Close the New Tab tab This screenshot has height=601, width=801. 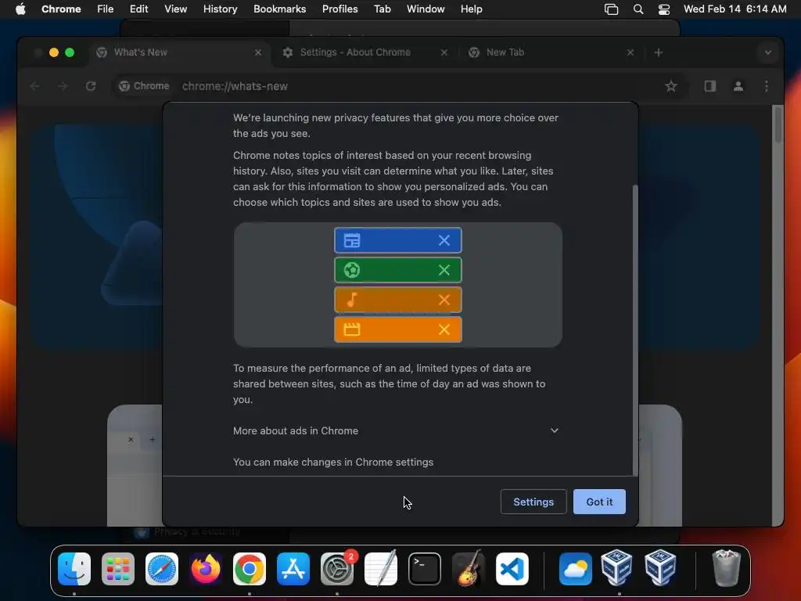point(630,52)
